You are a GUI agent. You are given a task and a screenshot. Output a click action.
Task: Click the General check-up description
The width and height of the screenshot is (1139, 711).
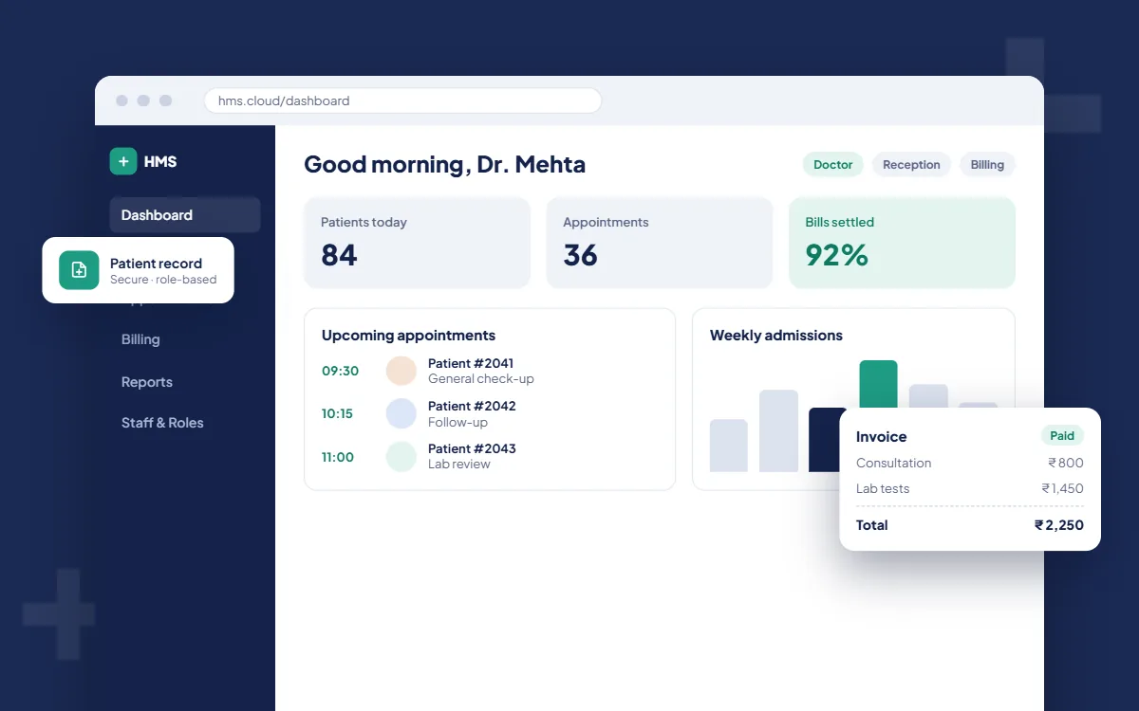481,379
